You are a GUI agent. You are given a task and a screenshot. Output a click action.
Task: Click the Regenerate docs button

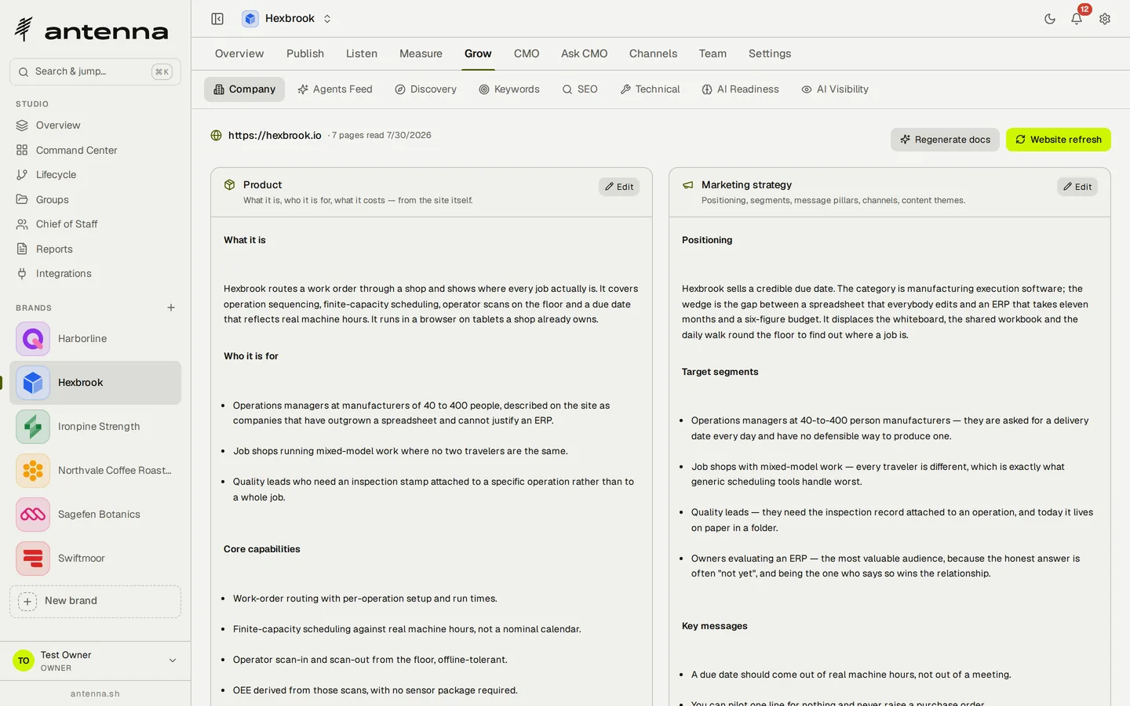(945, 140)
